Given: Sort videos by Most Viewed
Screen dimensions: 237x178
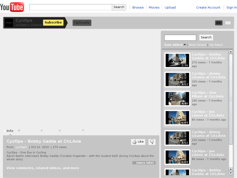Looking at the screenshot, I should point(198,45).
